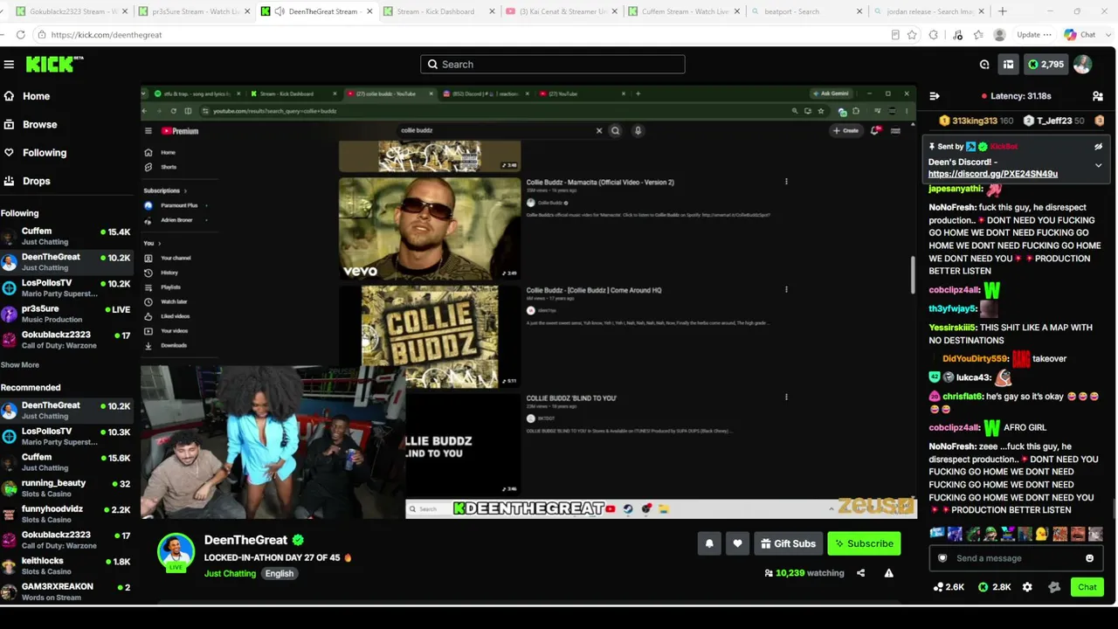Open DeenTheGreat channel avatar
The image size is (1118, 629).
176,551
